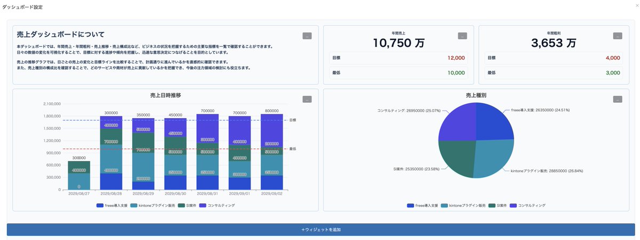Toggle kintoneプラグイン販売 in the pie chart legend
The width and height of the screenshot is (640, 240).
click(x=462, y=205)
